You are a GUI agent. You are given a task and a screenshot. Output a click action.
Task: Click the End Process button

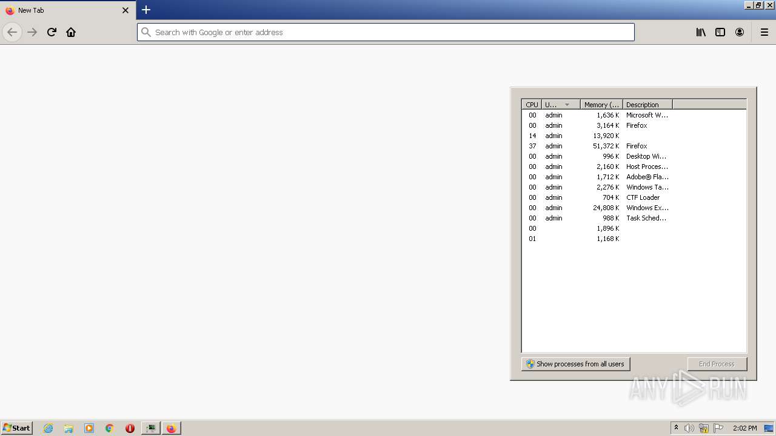click(x=717, y=364)
